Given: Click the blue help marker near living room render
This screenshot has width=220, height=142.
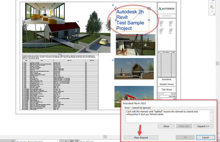Looking at the screenshot, I should point(78,21).
